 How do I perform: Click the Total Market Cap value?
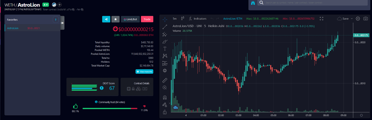(147, 65)
